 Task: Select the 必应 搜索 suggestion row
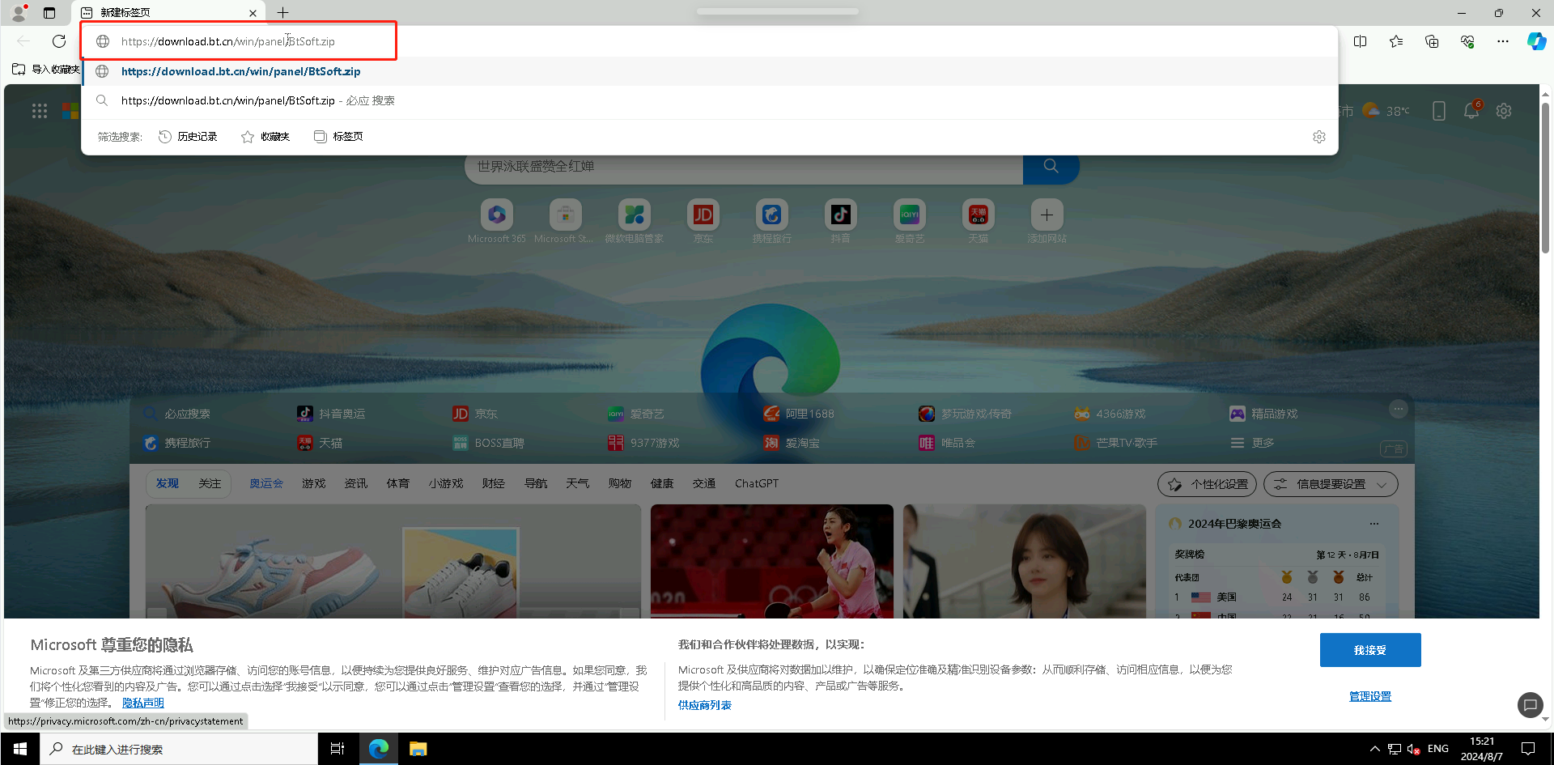(x=709, y=100)
